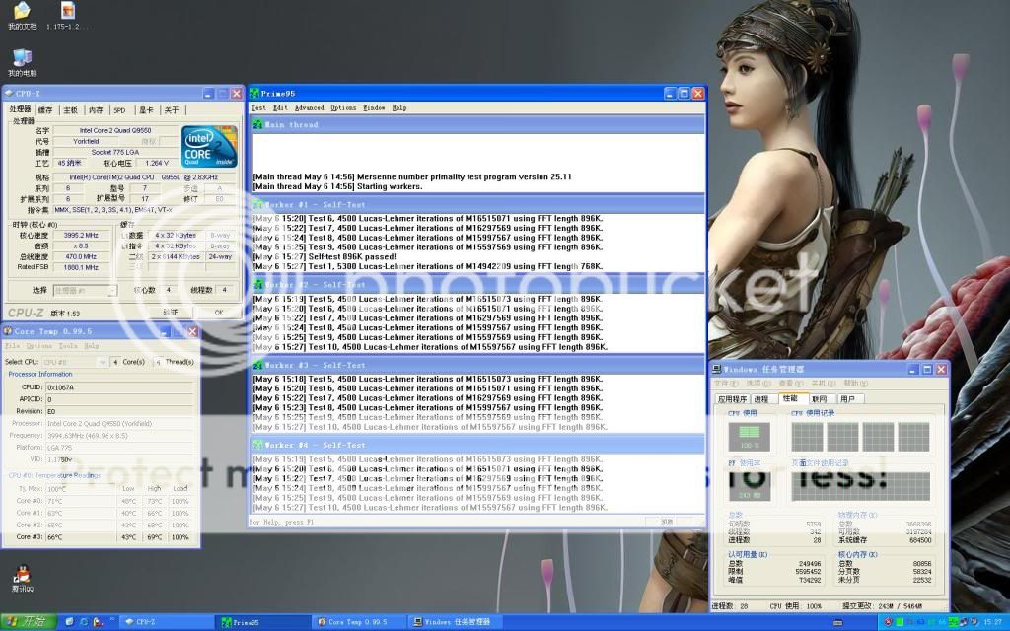This screenshot has height=631, width=1010.
Task: Open the My Documents desktop icon
Action: point(22,12)
